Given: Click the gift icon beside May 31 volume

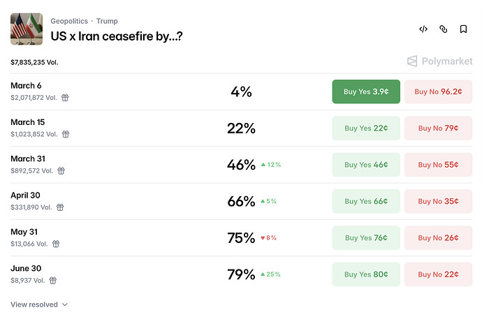Looking at the screenshot, I should (56, 244).
